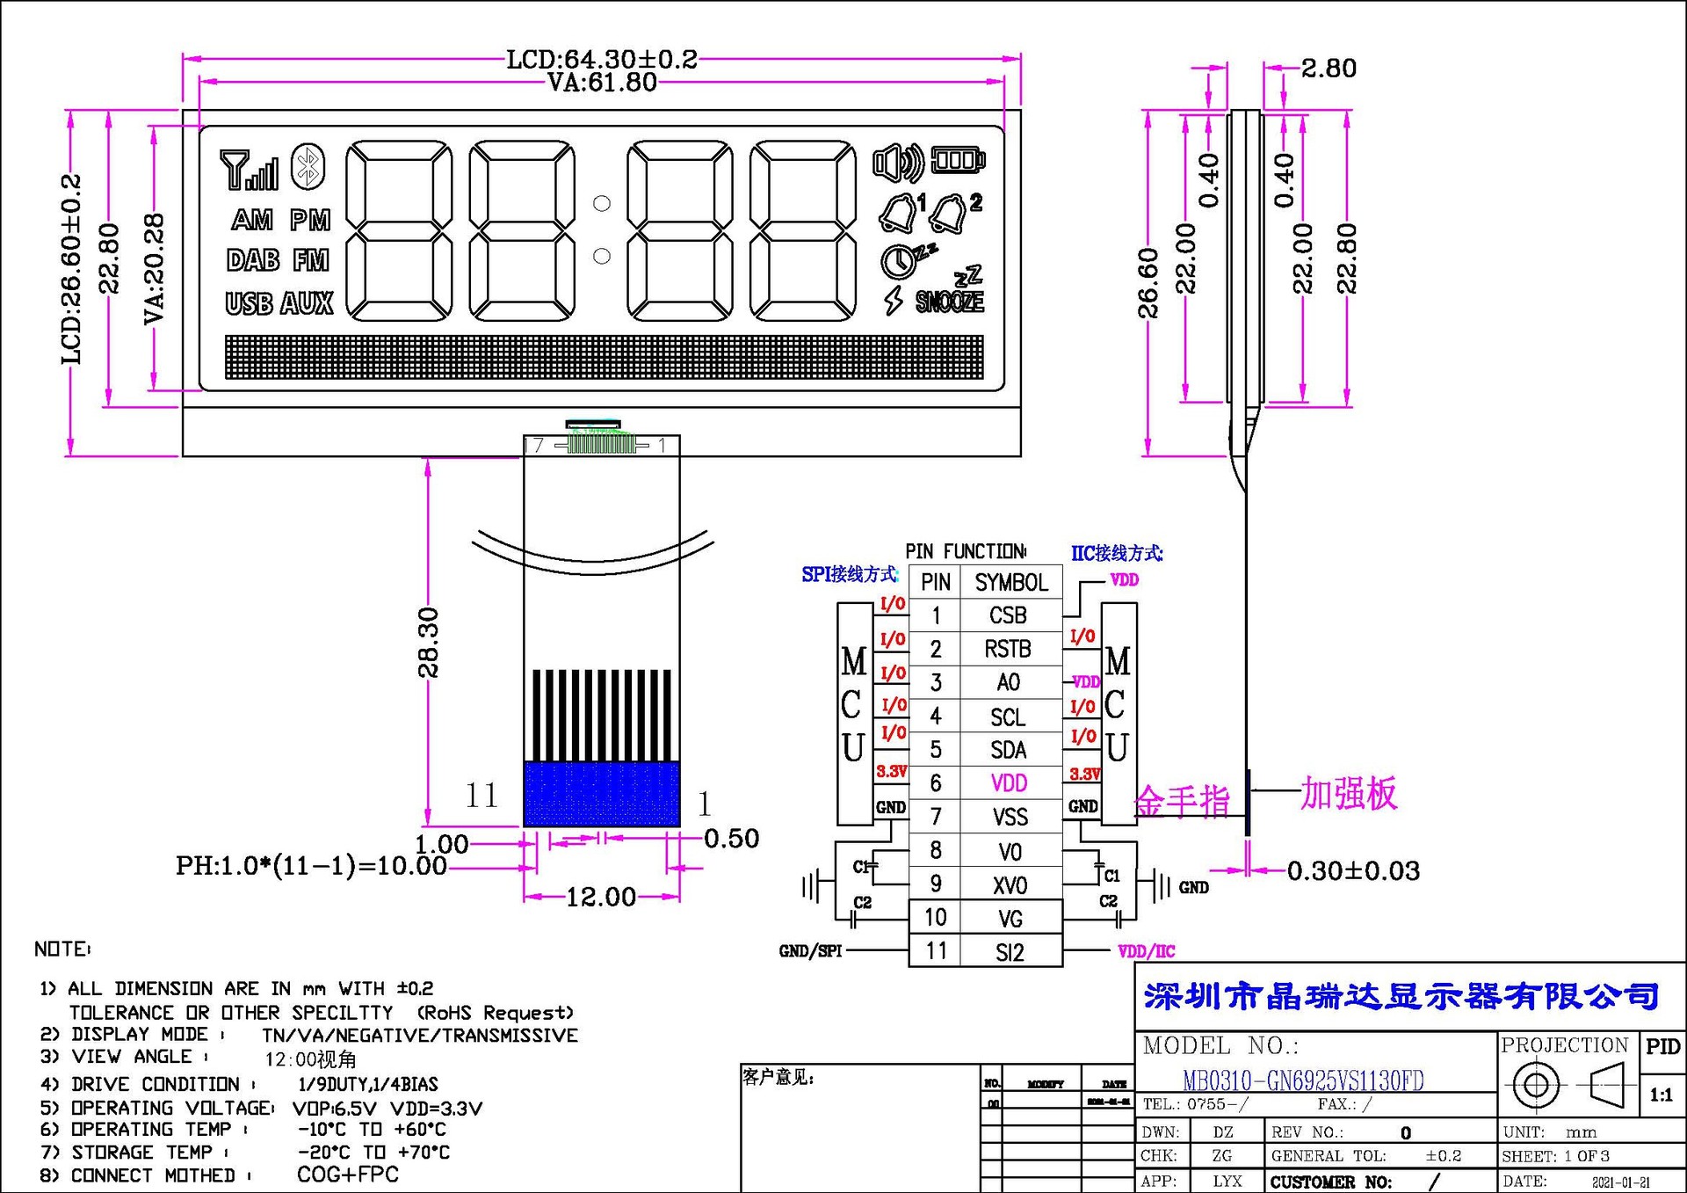The height and width of the screenshot is (1193, 1687).
Task: Click the first seven-segment digit
Action: (399, 230)
